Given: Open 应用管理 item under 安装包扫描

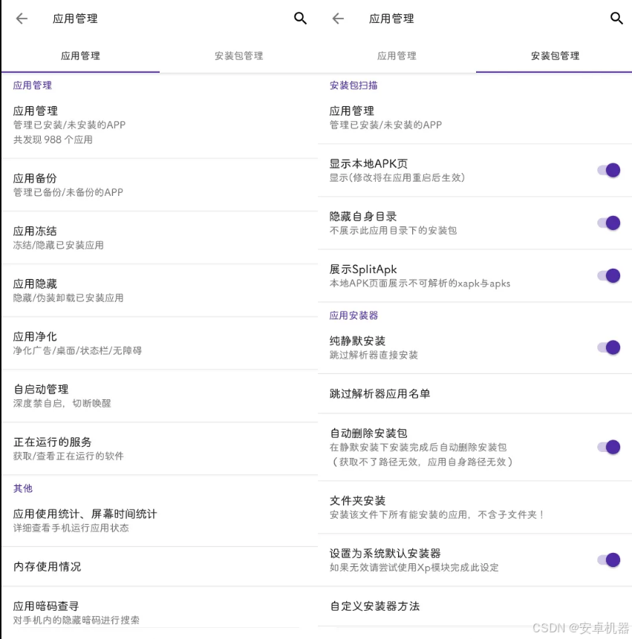Looking at the screenshot, I should point(475,118).
